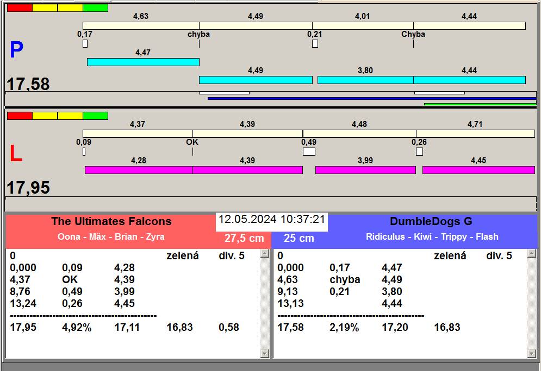Click the 17,58 total time in lane P
This screenshot has width=541, height=371.
28,84
